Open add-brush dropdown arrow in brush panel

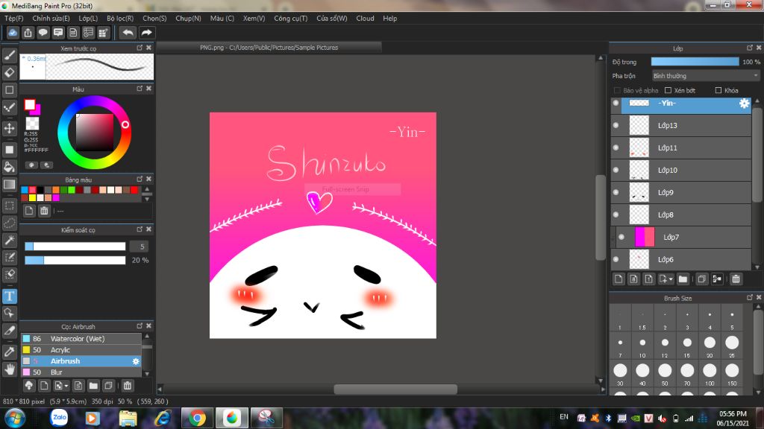tap(66, 386)
